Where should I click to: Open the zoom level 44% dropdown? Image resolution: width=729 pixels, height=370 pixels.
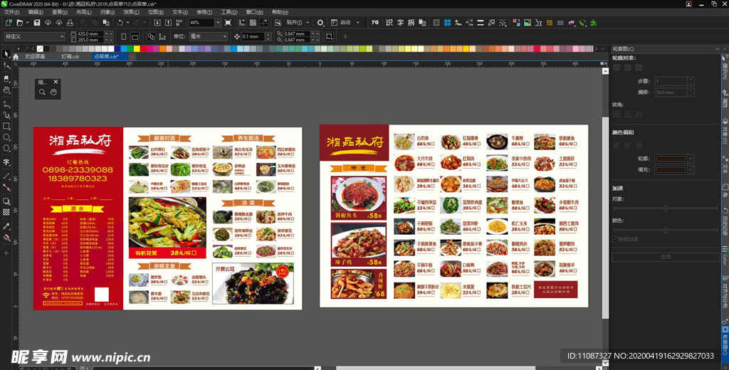(219, 23)
